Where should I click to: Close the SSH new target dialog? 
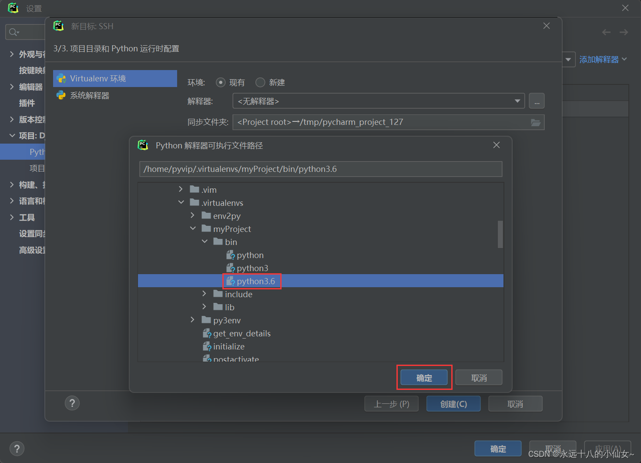click(547, 26)
